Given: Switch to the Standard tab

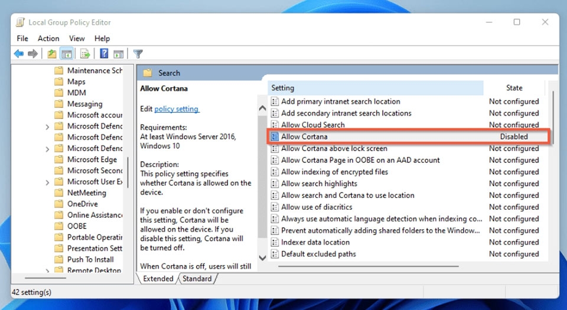Looking at the screenshot, I should point(197,279).
